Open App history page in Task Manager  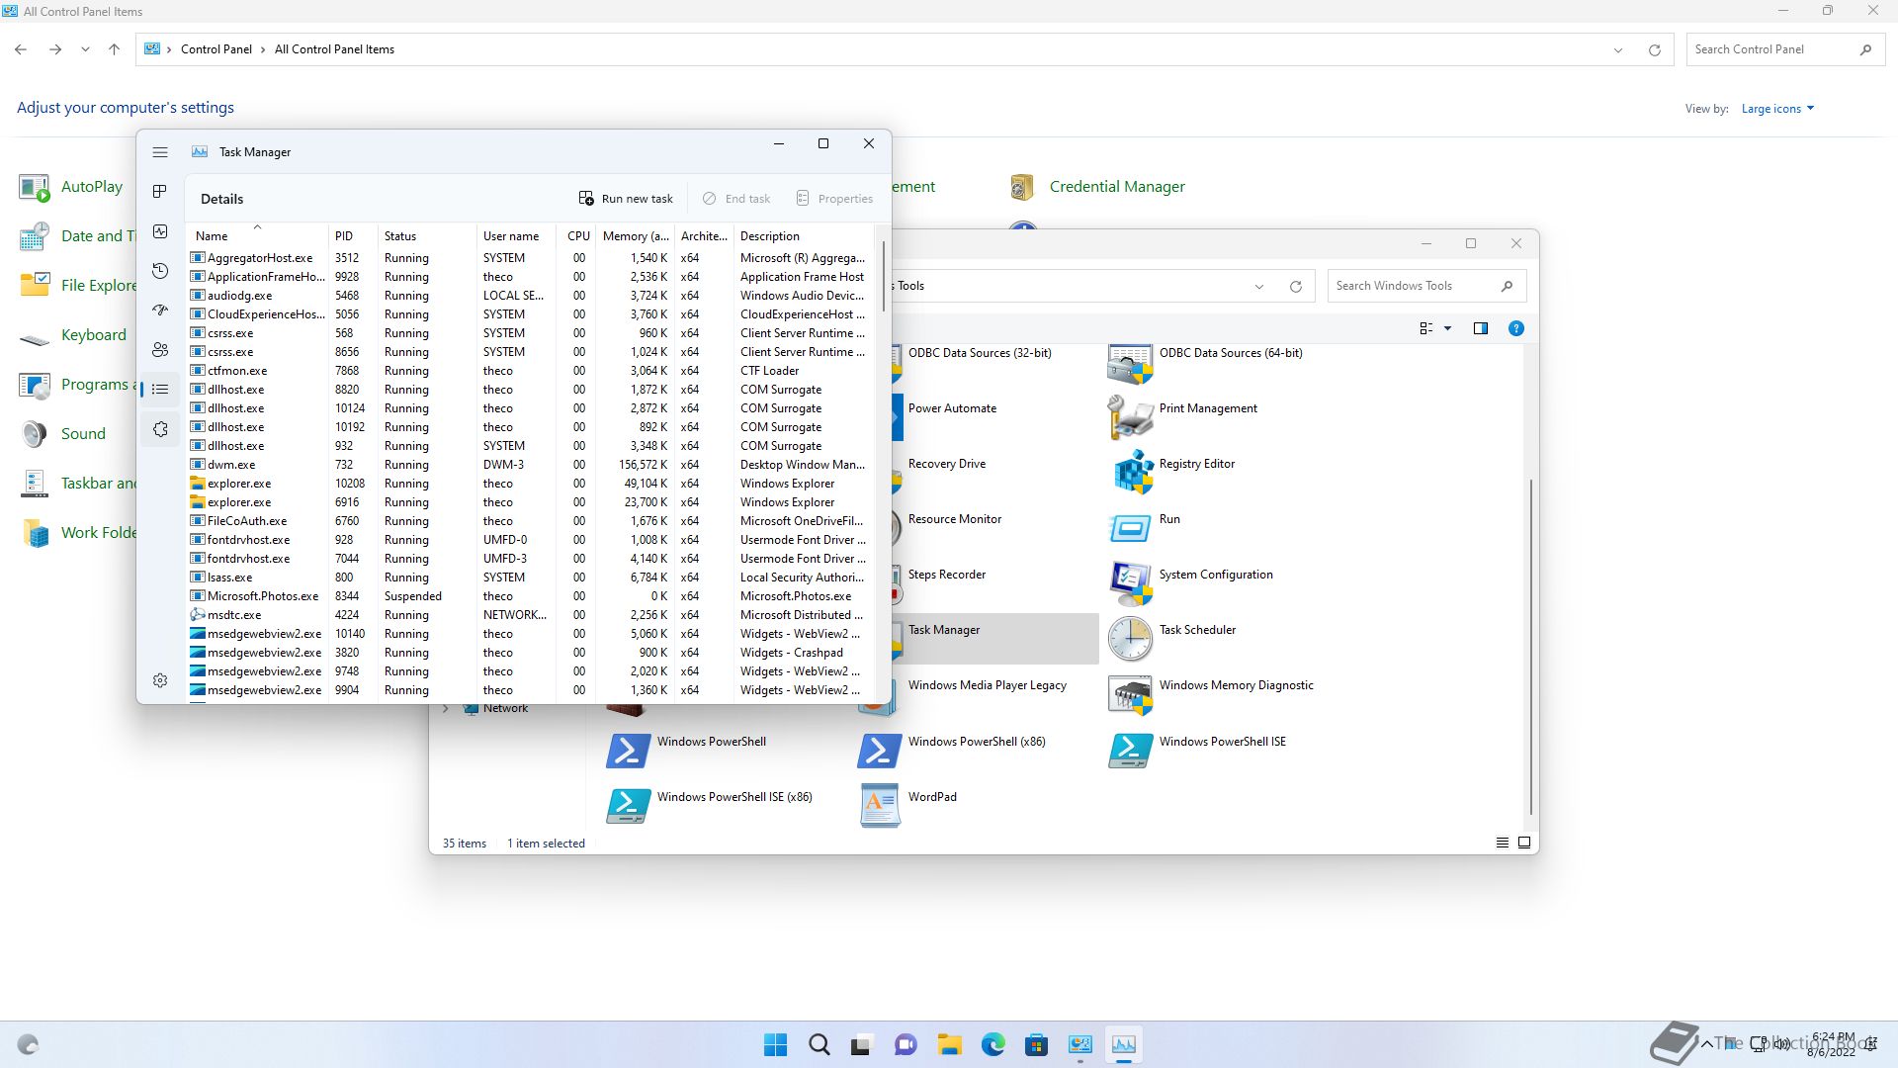point(160,271)
